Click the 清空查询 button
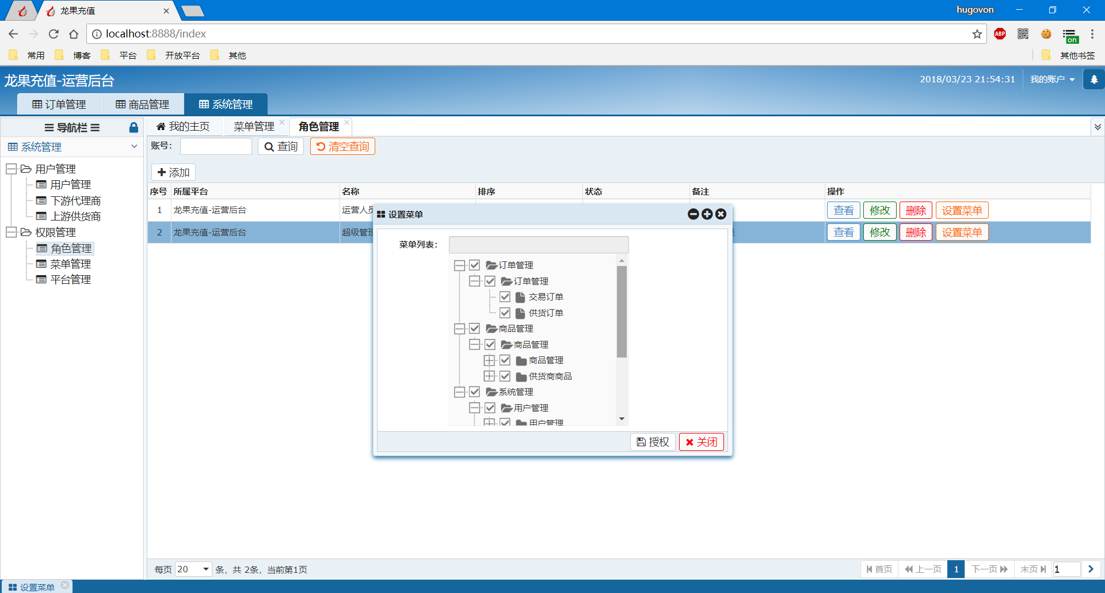This screenshot has width=1105, height=593. click(342, 147)
